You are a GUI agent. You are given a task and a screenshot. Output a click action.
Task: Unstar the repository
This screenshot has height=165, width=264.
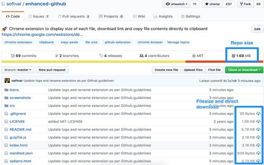tap(212, 4)
